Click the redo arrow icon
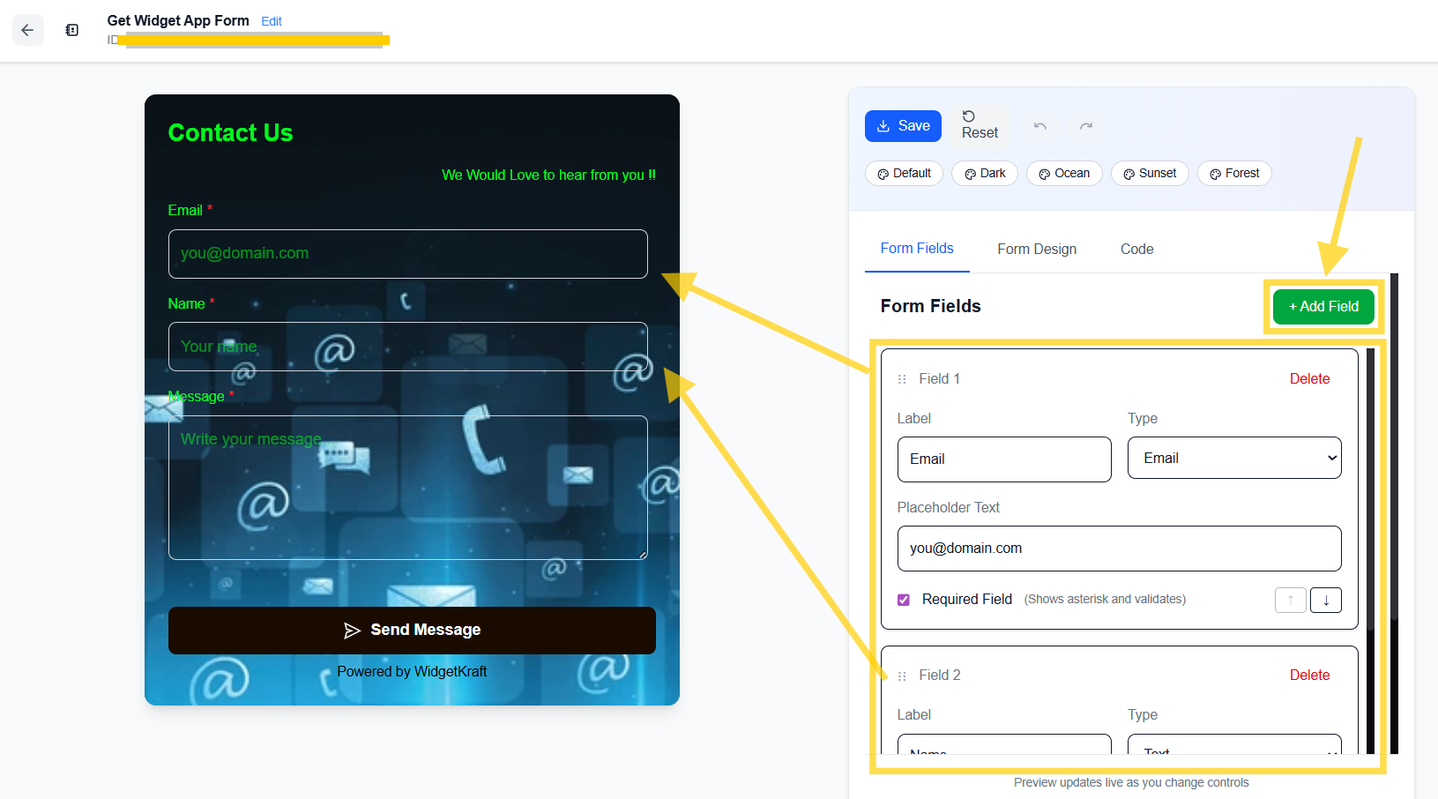 tap(1086, 126)
